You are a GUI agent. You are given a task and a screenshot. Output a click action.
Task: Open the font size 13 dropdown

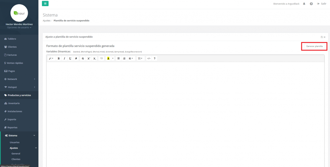101,58
